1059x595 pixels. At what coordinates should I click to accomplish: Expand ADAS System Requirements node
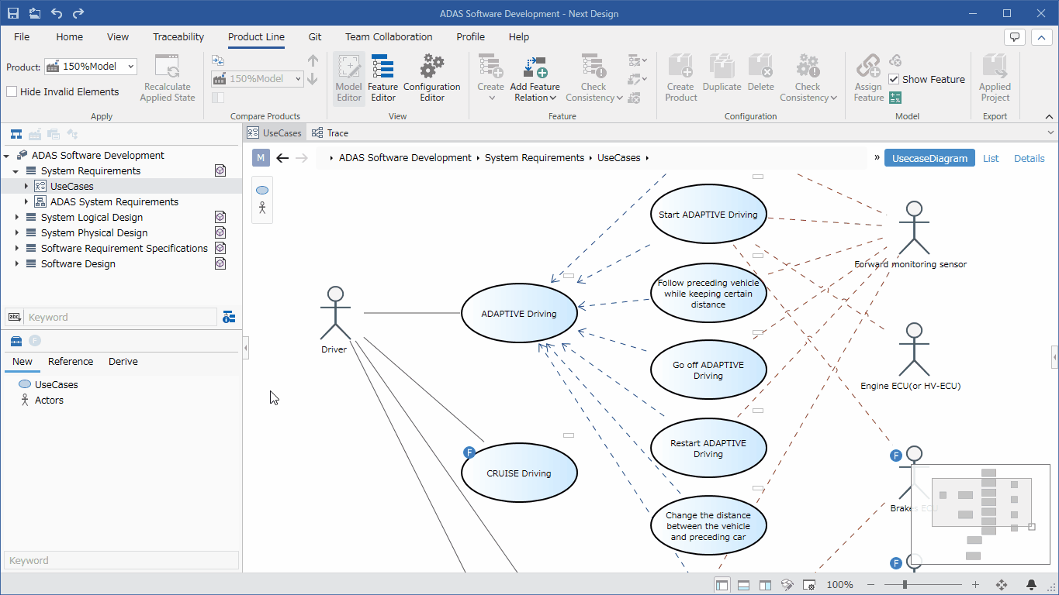tap(26, 201)
